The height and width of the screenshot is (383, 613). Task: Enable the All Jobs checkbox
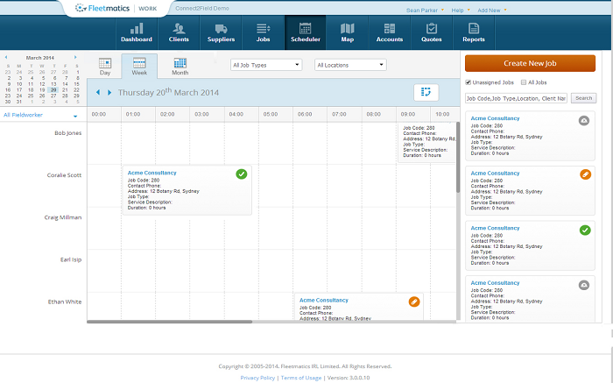[x=524, y=82]
